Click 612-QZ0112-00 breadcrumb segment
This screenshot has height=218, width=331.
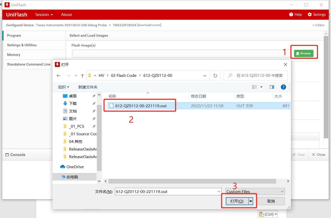pos(158,75)
